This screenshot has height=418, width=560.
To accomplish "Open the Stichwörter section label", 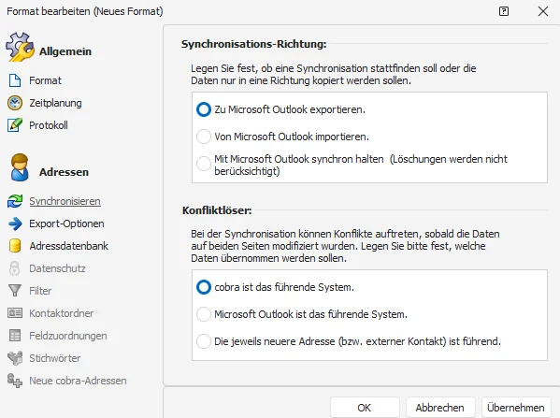I will 55,358.
